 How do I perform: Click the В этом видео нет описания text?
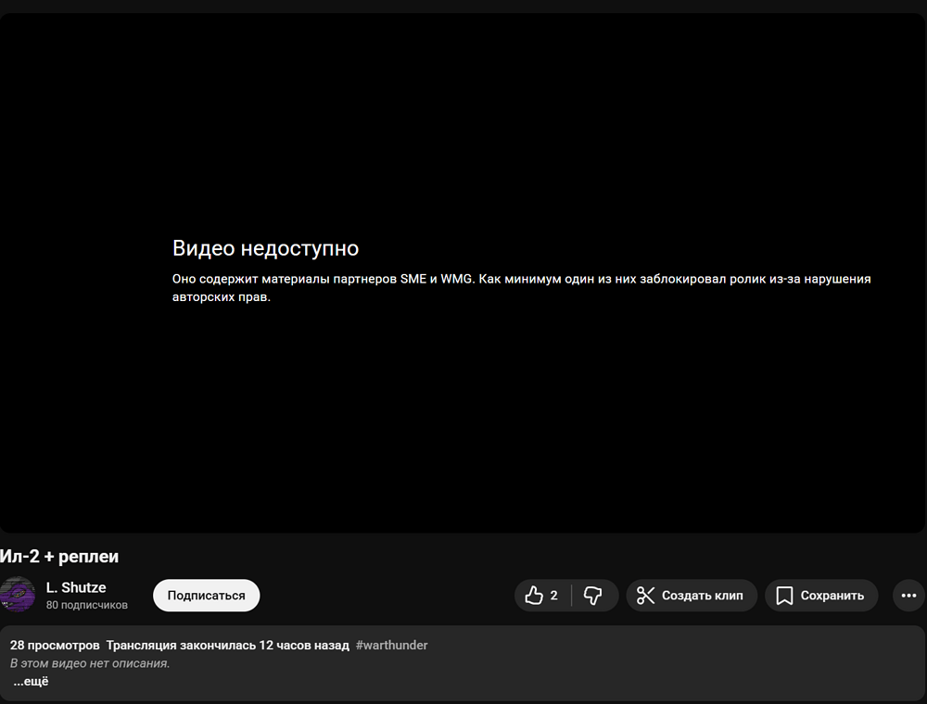(x=90, y=663)
